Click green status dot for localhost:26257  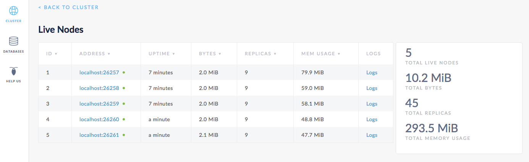click(x=124, y=72)
